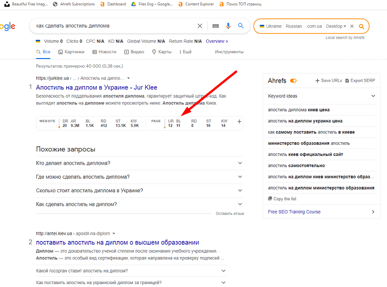Click plus icon in SERP metrics row
The image size is (387, 287).
tap(239, 121)
